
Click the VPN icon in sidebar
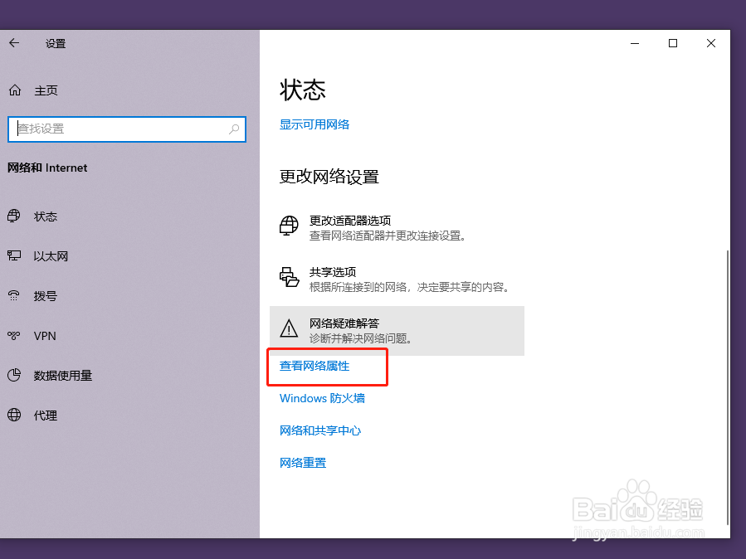(14, 336)
